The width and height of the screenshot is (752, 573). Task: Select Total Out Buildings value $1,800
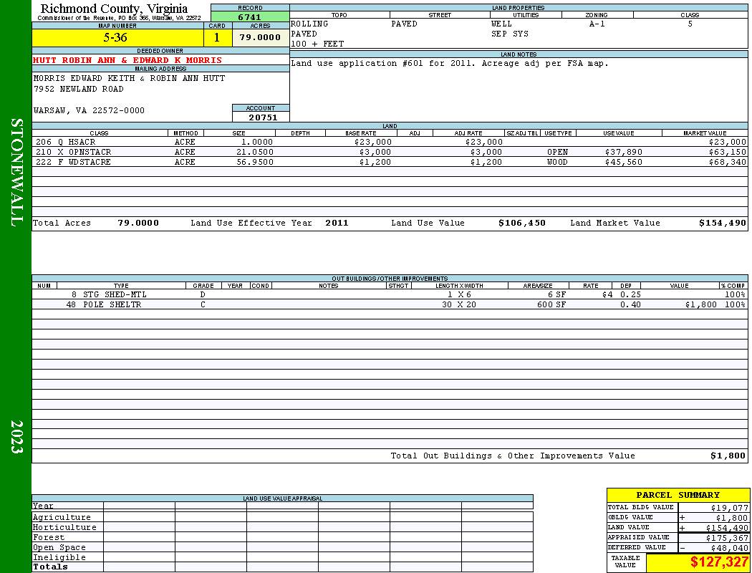pyautogui.click(x=728, y=456)
